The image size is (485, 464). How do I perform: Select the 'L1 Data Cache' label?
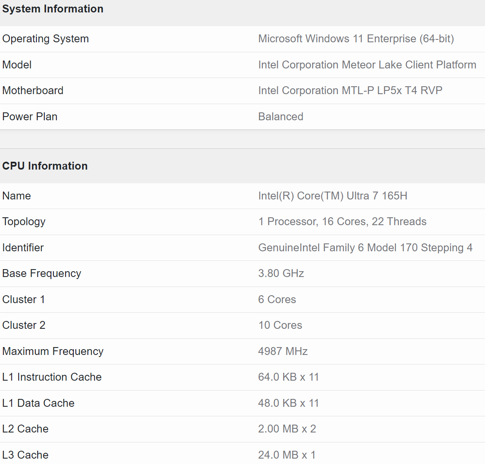[39, 403]
